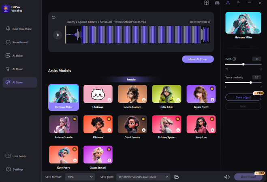Click the crown icon on Demi Lovato card

coord(143,119)
